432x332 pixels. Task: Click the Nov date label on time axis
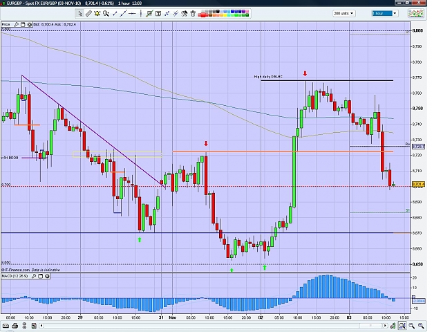(172, 317)
